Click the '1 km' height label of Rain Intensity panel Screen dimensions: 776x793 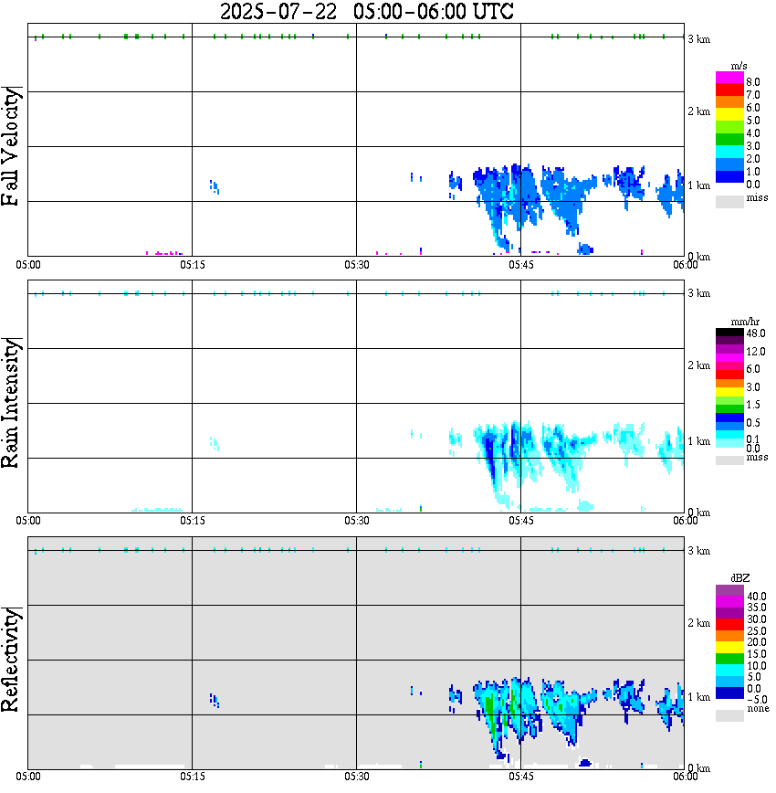699,441
